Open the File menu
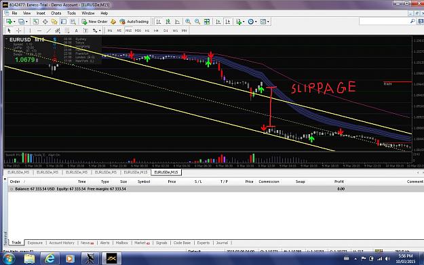Image resolution: width=424 pixels, height=265 pixels. (14, 13)
